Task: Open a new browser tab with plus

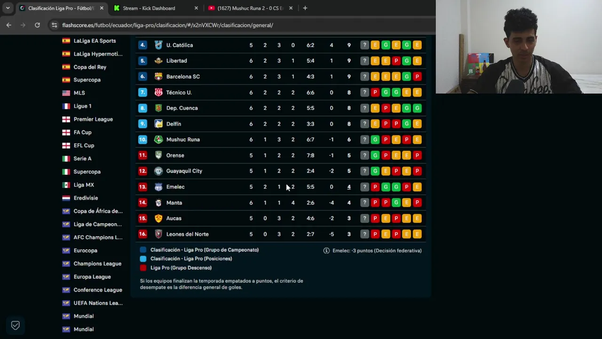Action: pyautogui.click(x=305, y=8)
